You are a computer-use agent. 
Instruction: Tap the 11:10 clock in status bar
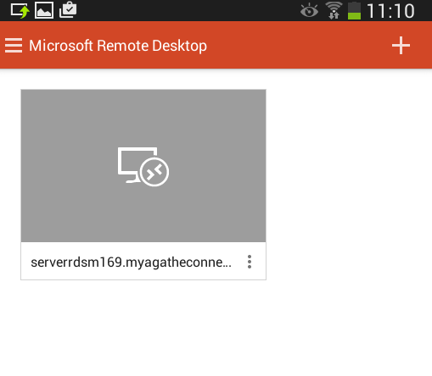click(x=390, y=11)
